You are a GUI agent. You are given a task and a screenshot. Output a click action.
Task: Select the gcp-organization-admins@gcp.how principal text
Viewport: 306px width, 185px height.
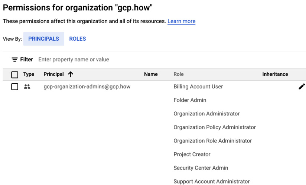coord(87,87)
